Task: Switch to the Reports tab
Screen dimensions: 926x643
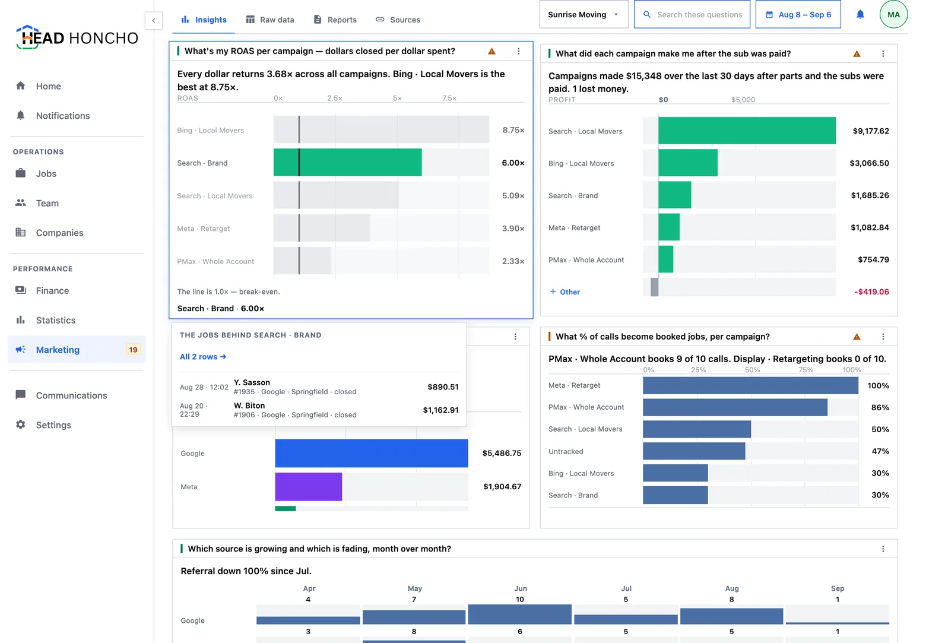Action: [335, 20]
